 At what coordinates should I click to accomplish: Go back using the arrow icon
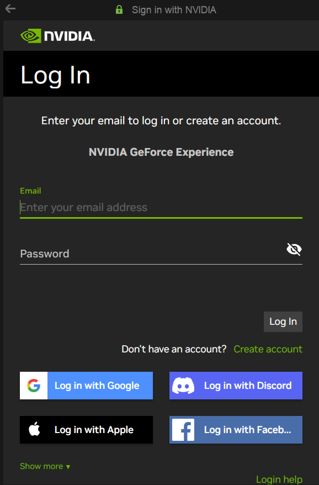coord(10,9)
